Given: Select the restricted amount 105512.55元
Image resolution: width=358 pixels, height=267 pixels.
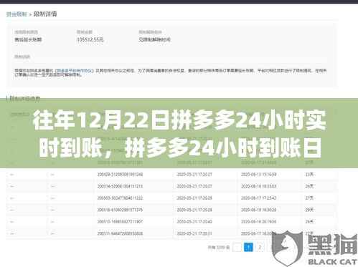Looking at the screenshot, I should pyautogui.click(x=90, y=39).
